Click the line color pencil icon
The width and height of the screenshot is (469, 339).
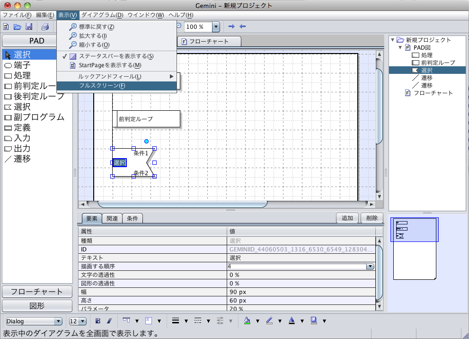click(x=269, y=321)
